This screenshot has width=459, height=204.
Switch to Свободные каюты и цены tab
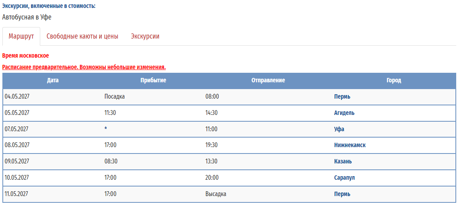[x=82, y=37]
